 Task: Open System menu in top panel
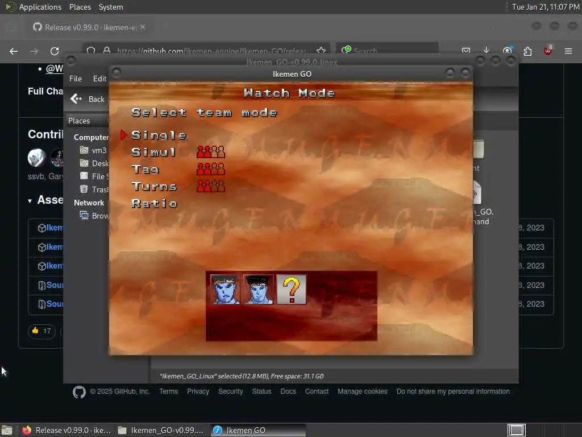pos(111,7)
